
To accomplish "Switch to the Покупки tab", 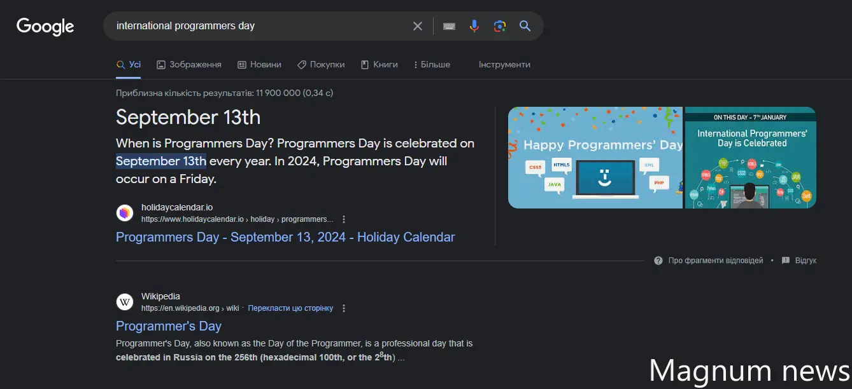I will point(321,64).
